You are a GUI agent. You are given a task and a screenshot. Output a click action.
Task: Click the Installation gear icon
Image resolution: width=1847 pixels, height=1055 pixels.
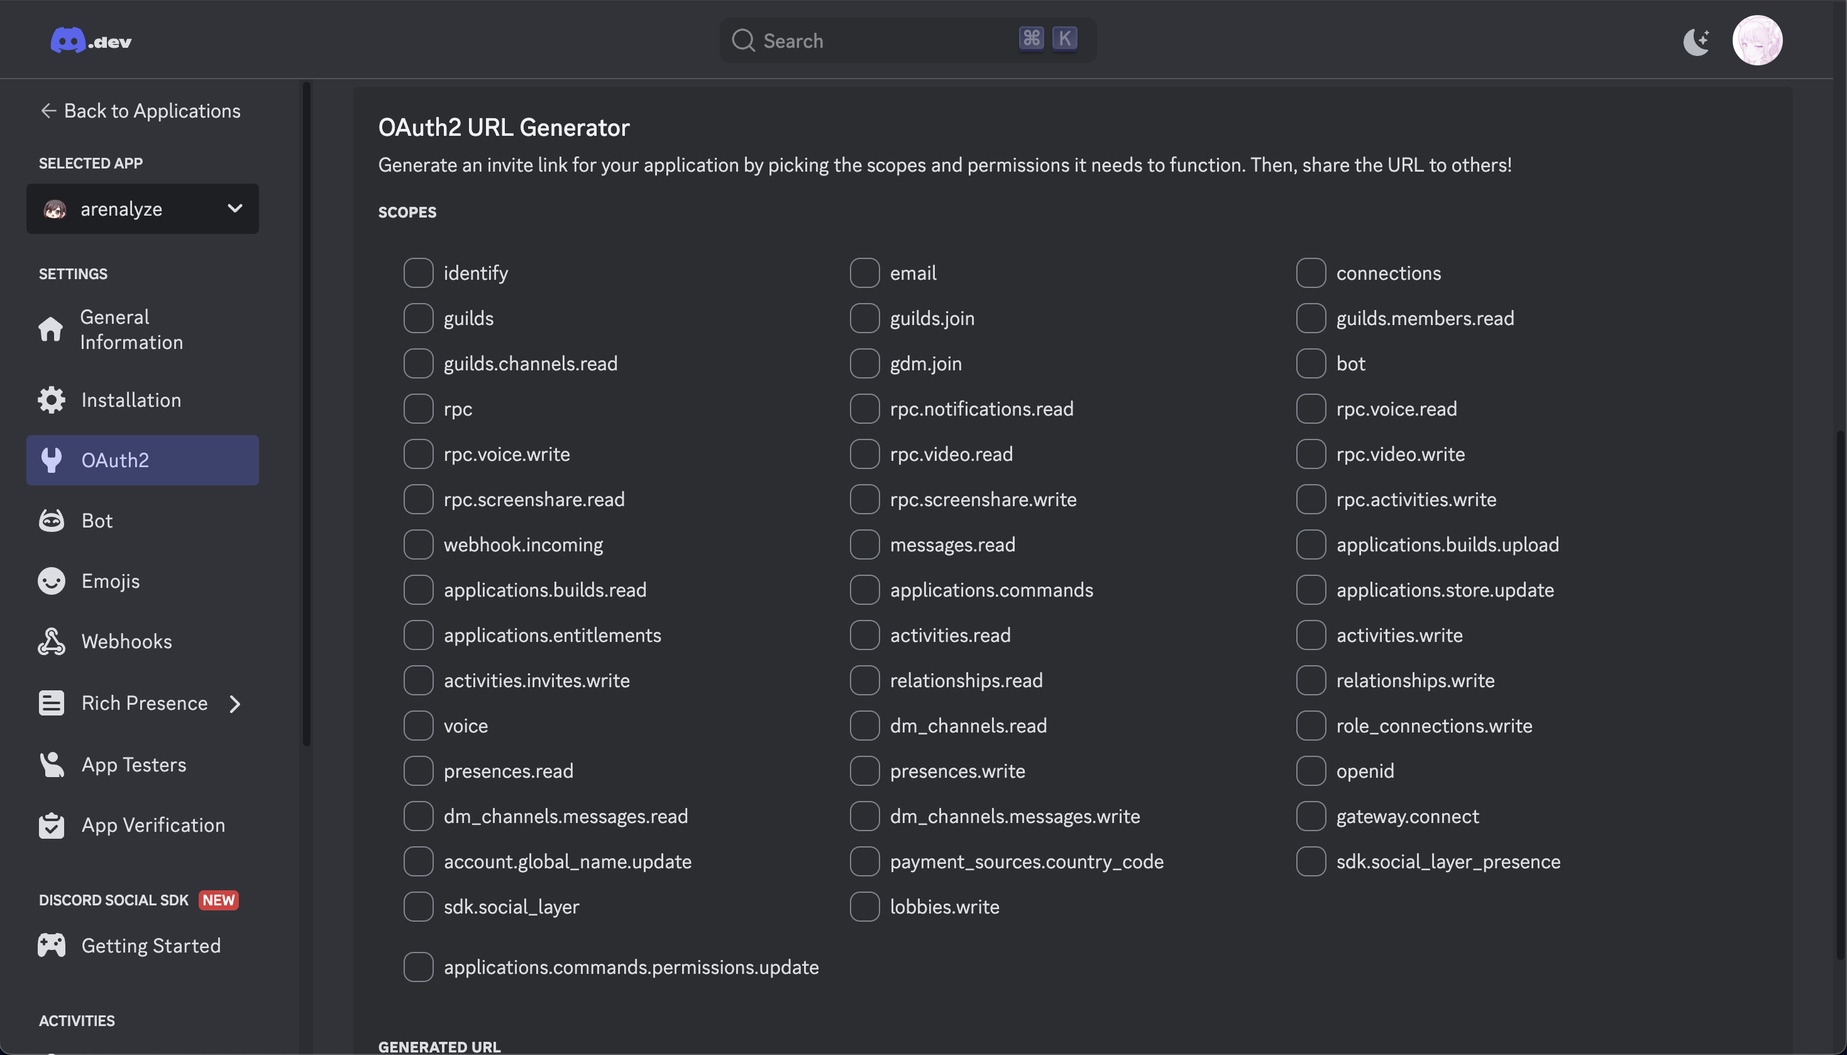pyautogui.click(x=52, y=400)
